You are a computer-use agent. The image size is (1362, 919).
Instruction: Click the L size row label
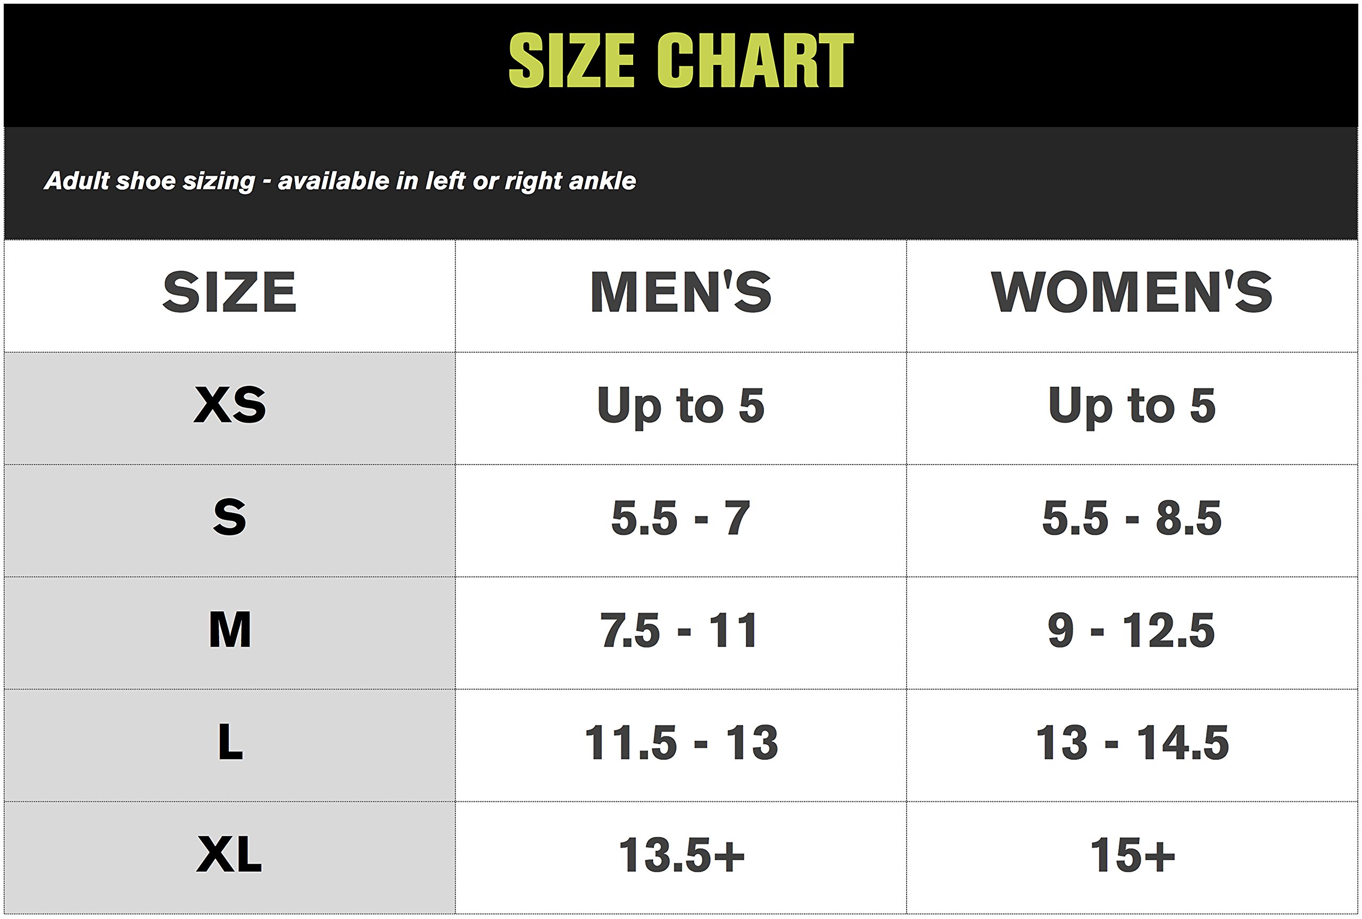coord(230,742)
